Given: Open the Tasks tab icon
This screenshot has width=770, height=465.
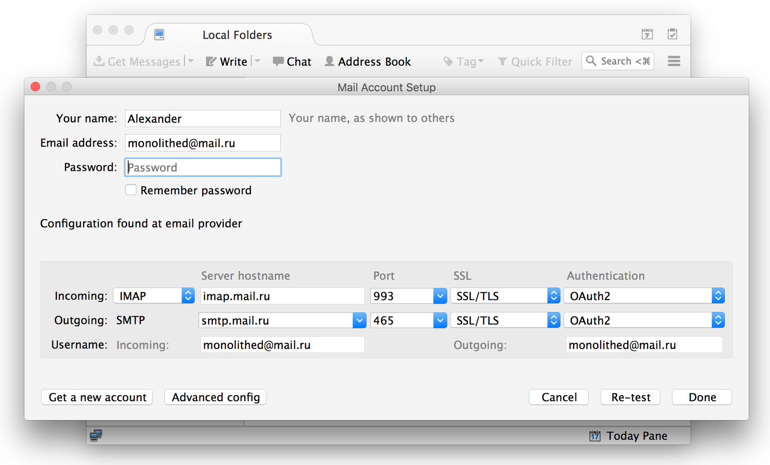Looking at the screenshot, I should (673, 34).
